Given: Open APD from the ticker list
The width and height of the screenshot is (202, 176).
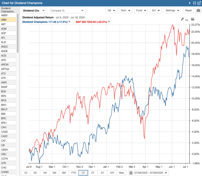Looking at the screenshot, I should (x=8, y=60).
